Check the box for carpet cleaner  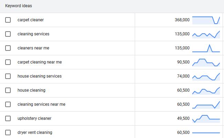point(8,20)
